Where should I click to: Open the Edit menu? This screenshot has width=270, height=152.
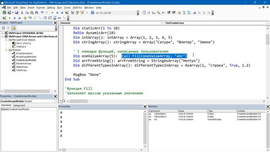[16, 8]
